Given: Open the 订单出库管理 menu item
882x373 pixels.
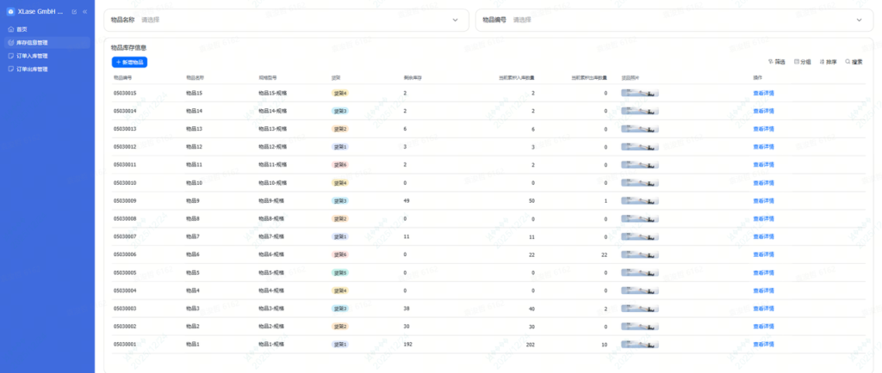Looking at the screenshot, I should 32,69.
